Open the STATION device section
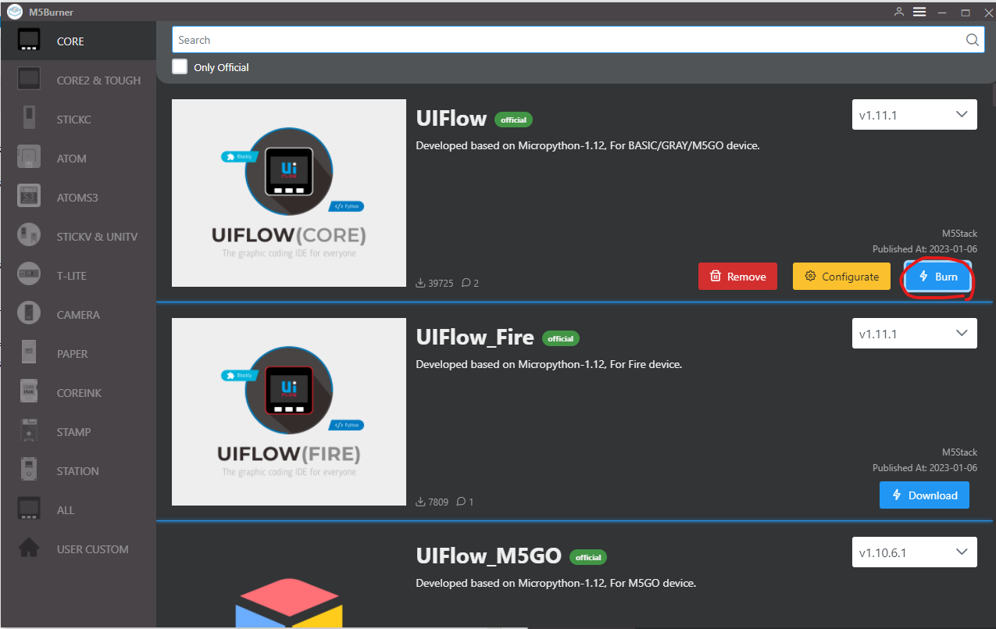The width and height of the screenshot is (996, 629). pos(78,470)
